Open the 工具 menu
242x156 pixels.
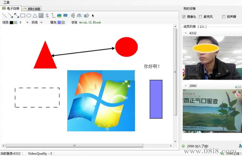coord(6,2)
